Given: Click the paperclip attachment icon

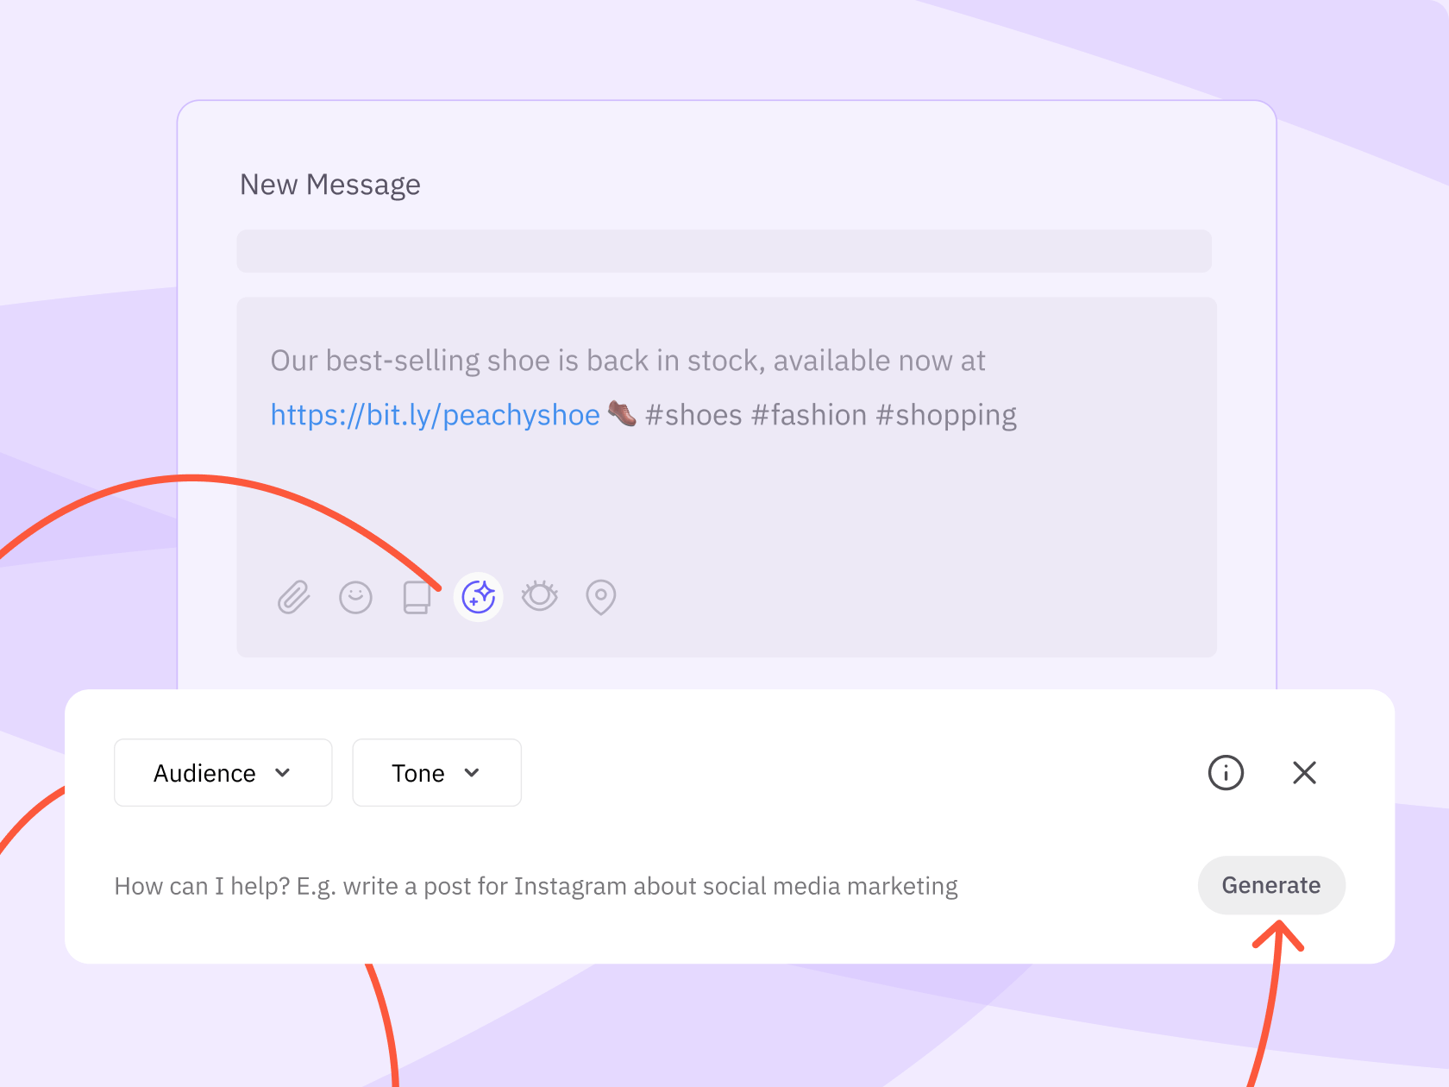Looking at the screenshot, I should (x=293, y=597).
